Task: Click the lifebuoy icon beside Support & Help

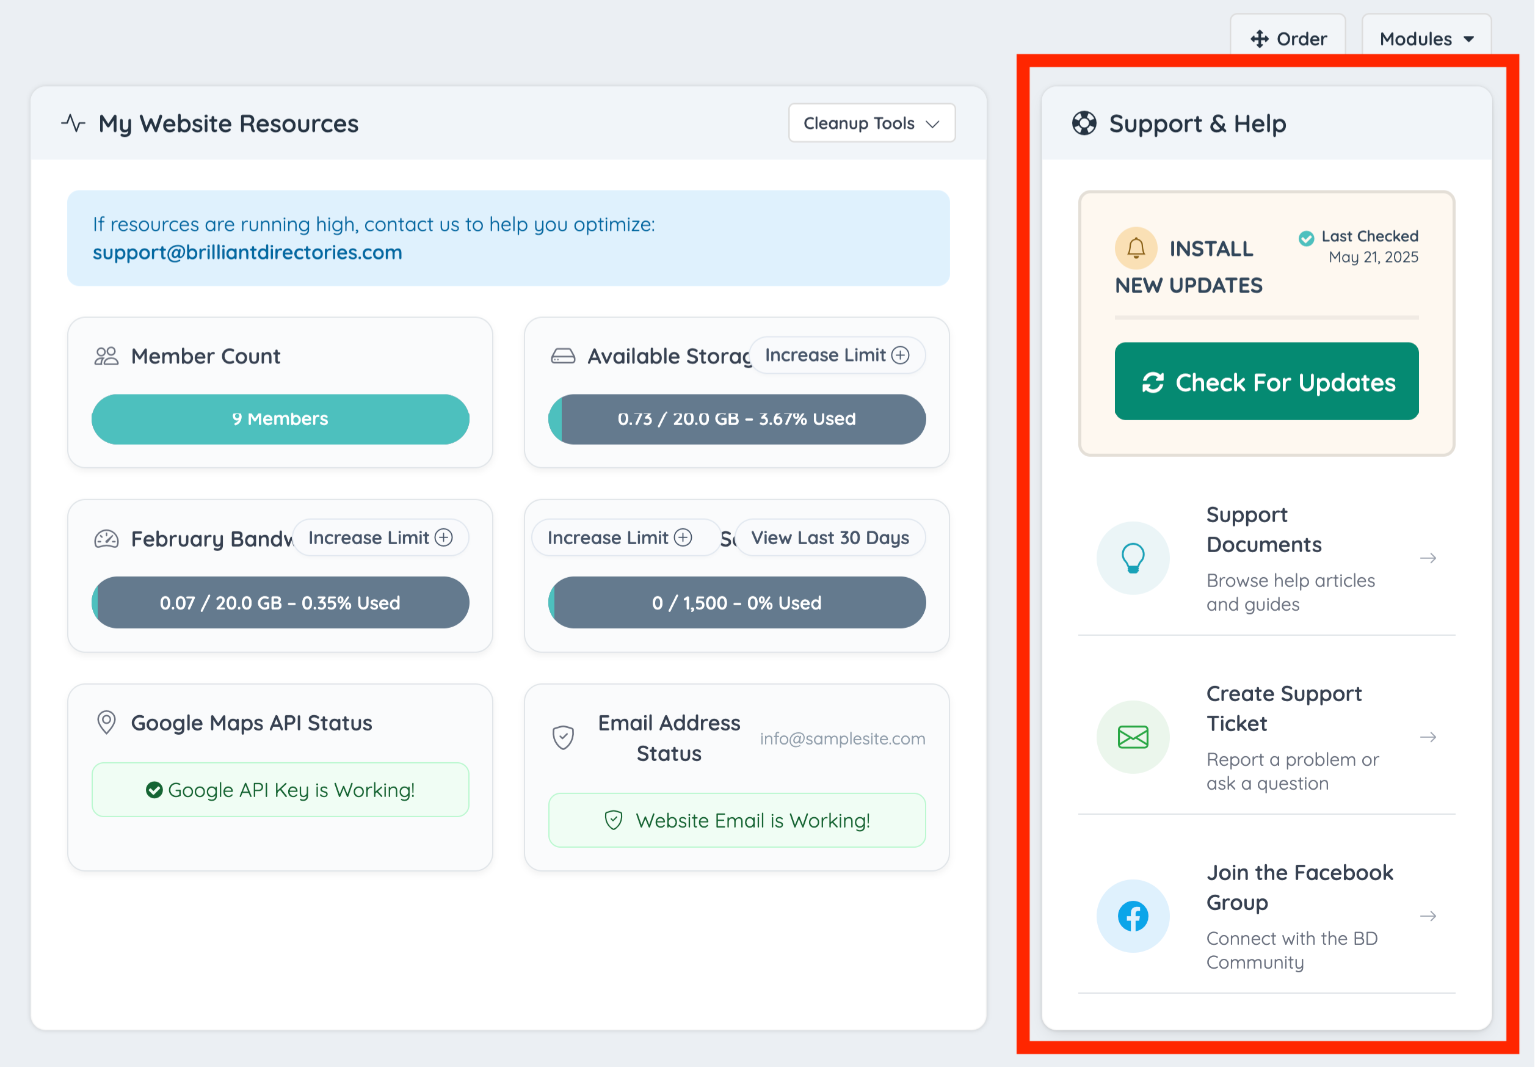Action: click(1084, 123)
